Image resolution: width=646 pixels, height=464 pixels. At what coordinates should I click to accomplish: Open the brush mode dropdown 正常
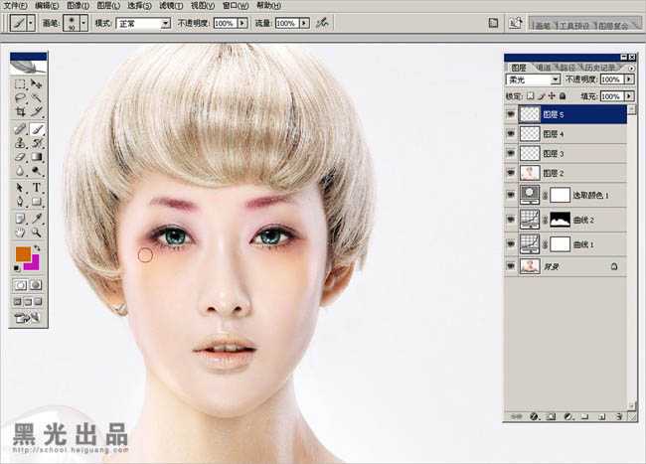coord(143,22)
